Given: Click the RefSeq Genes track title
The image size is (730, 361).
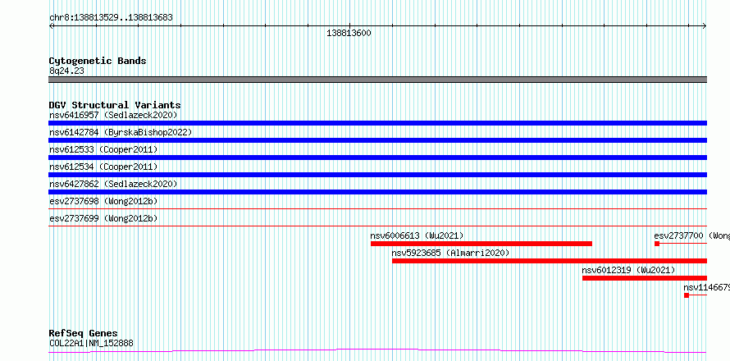Looking at the screenshot, I should coord(84,333).
